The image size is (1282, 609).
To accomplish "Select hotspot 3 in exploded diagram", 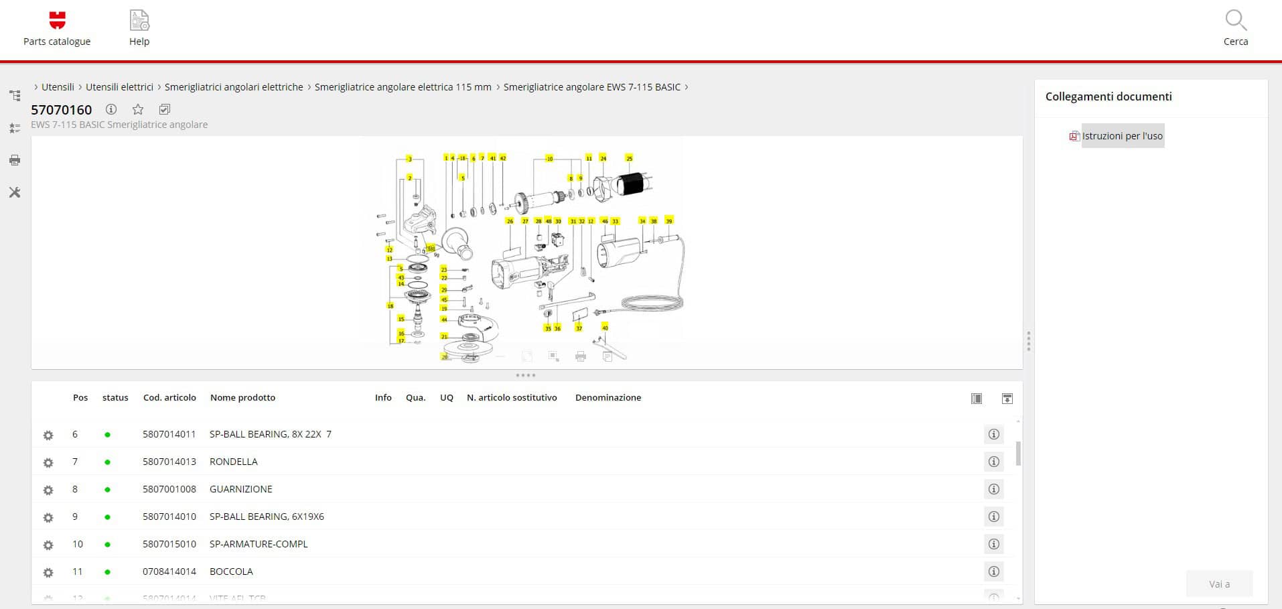I will [410, 159].
